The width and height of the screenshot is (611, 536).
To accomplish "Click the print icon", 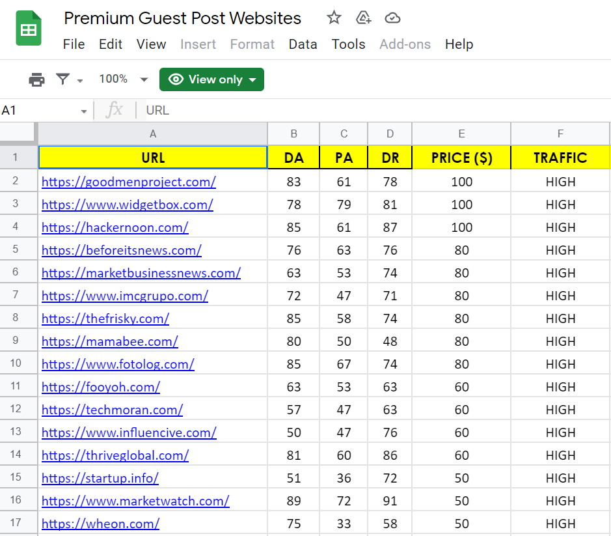I will [36, 79].
